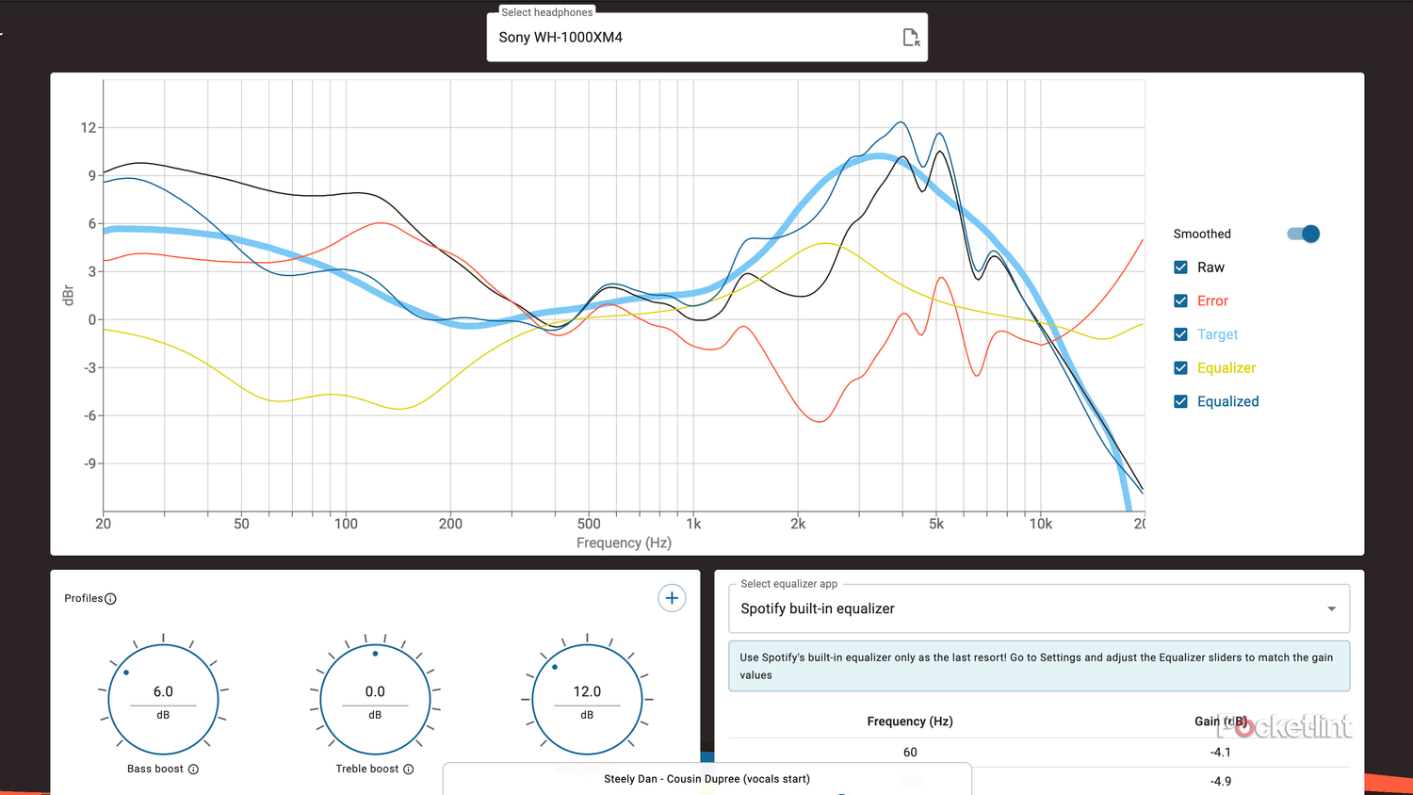Screen dimensions: 1413x795
Task: Hide the Target curve via its checkbox
Action: tap(1180, 334)
